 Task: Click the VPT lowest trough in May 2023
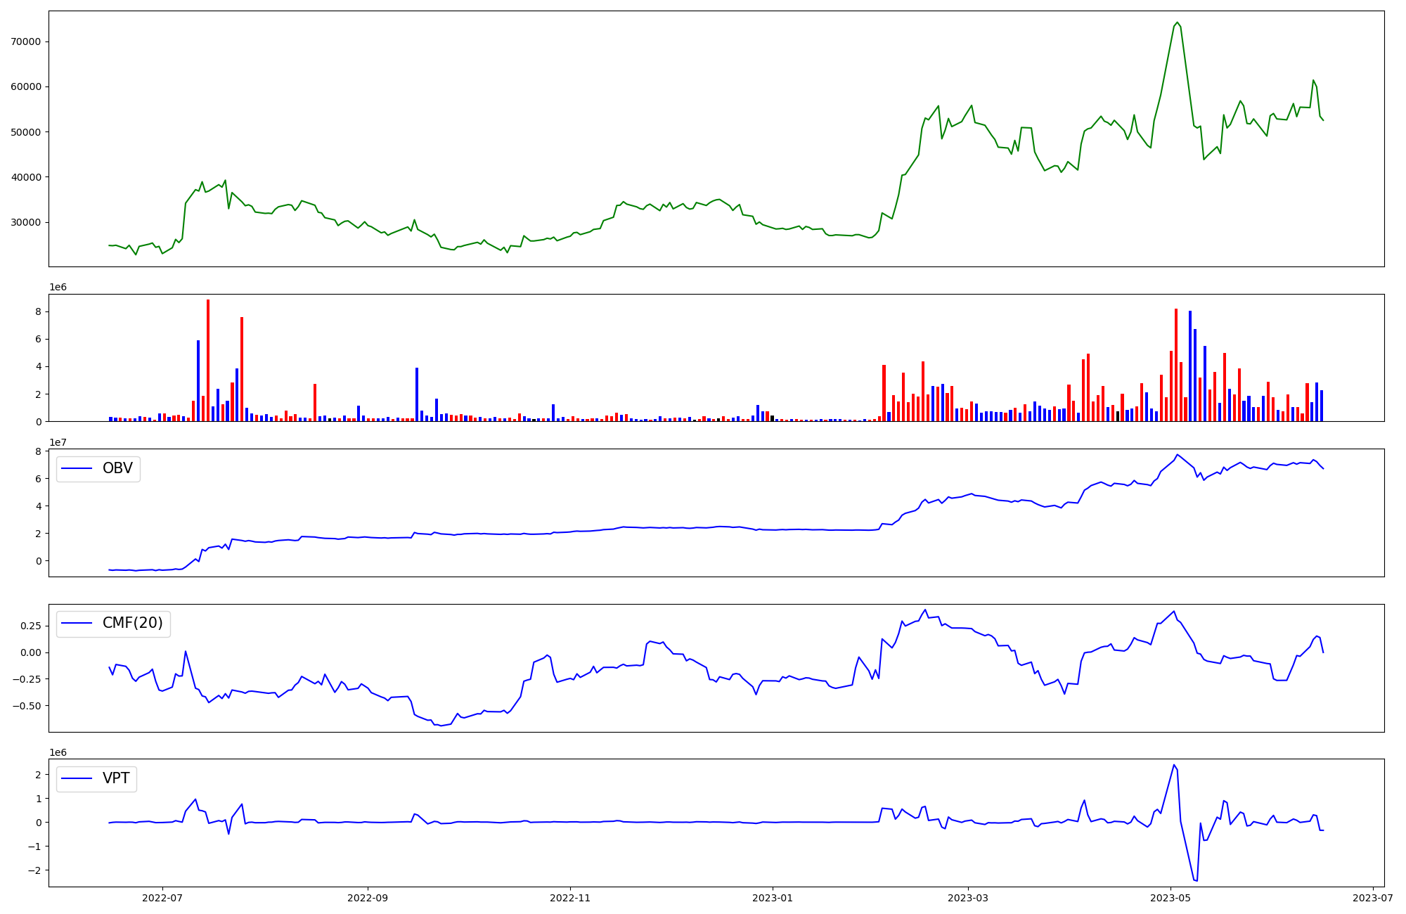click(x=1196, y=880)
